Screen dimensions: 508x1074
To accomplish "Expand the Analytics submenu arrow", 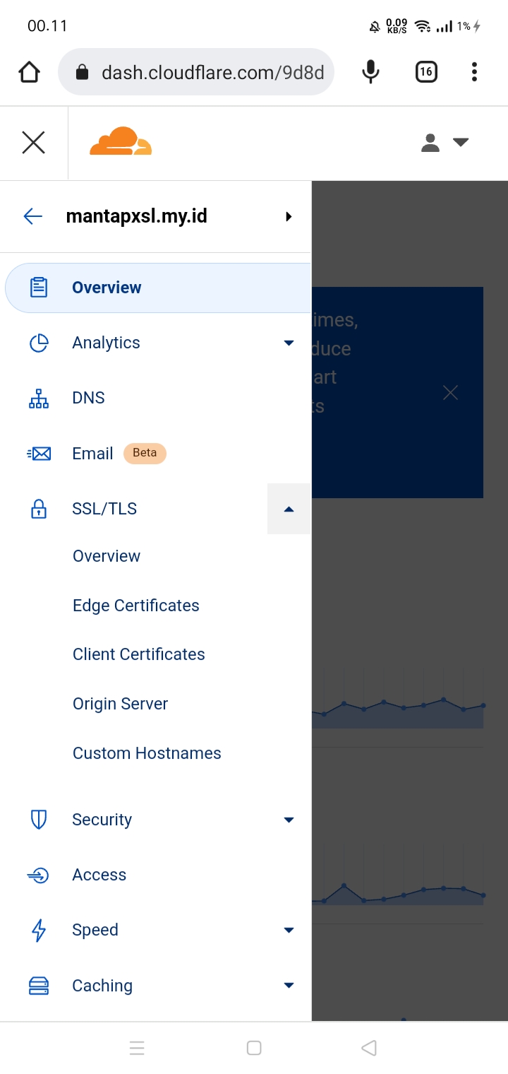I will (289, 343).
